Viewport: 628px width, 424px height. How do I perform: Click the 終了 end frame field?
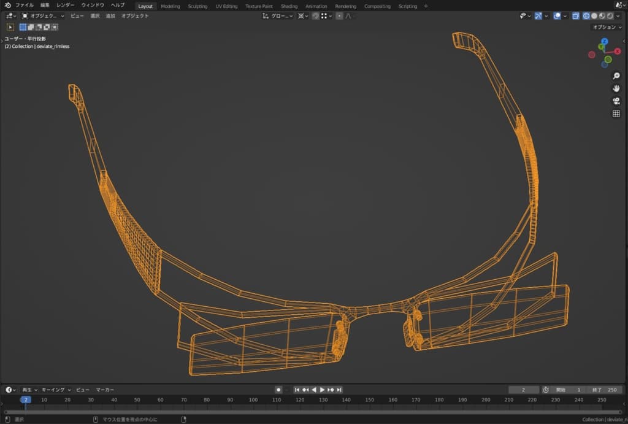[604, 390]
